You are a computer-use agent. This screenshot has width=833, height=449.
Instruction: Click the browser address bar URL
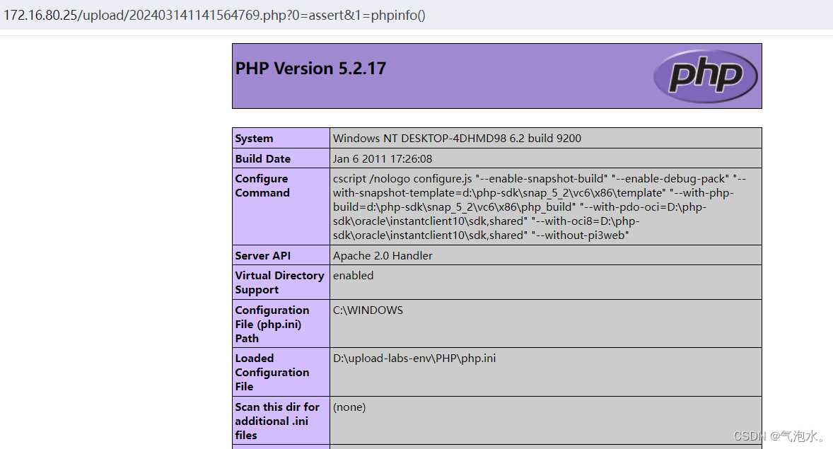[215, 15]
